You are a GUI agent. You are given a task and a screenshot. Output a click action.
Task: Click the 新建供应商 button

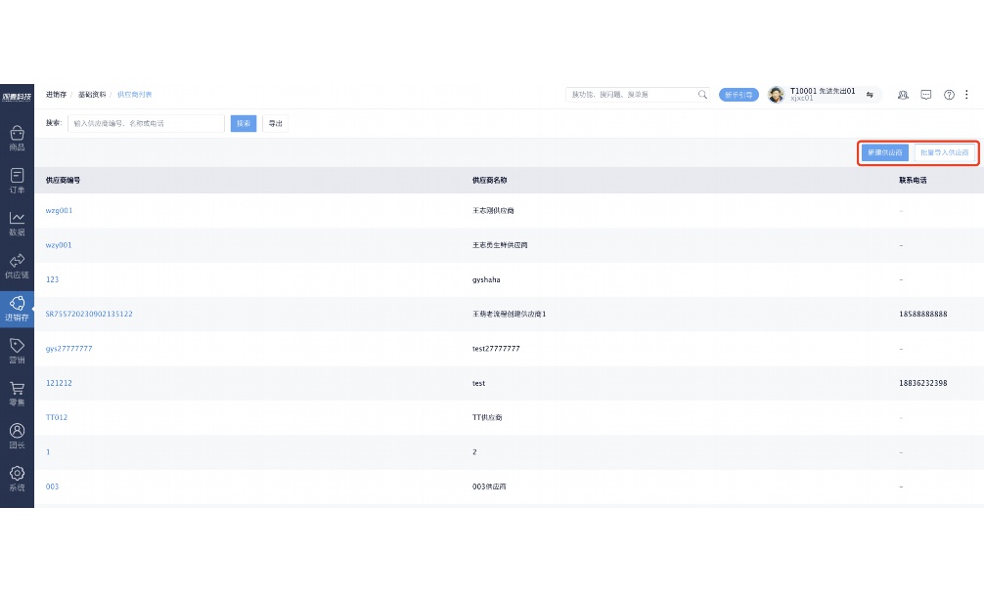[x=884, y=152]
